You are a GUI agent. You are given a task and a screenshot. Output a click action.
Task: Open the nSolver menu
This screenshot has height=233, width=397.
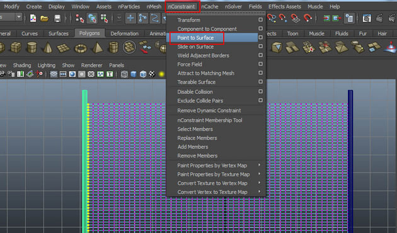pos(233,6)
